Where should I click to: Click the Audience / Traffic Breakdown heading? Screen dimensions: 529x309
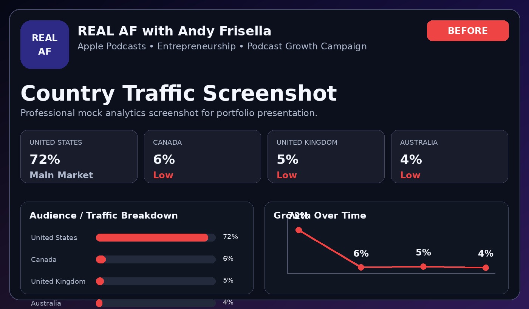point(104,216)
